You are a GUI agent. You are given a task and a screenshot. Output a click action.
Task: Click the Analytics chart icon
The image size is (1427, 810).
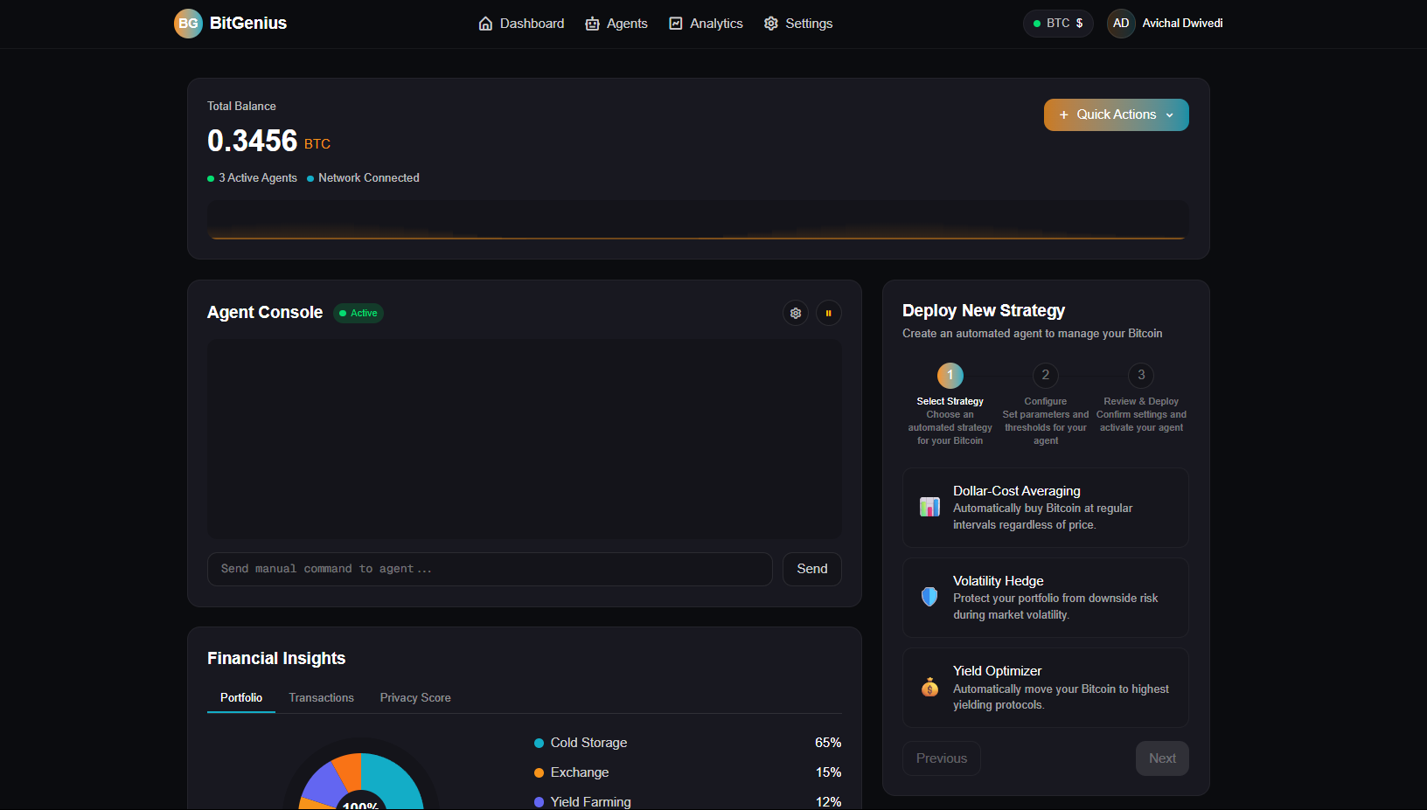pyautogui.click(x=676, y=24)
